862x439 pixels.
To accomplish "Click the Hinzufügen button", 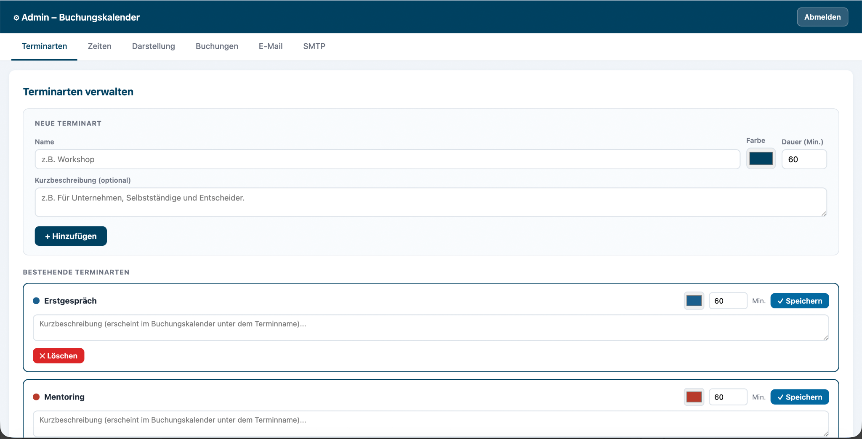I will pos(71,236).
